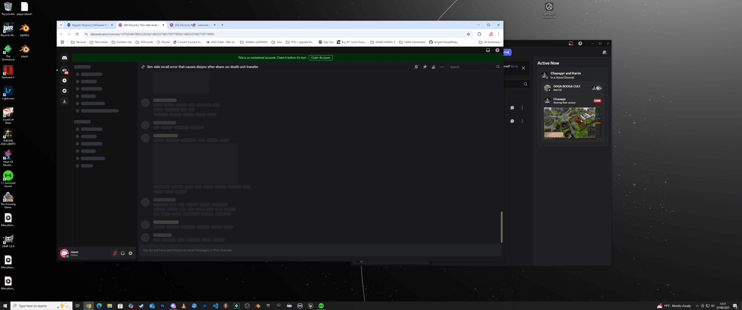Click the browser reload button
The image size is (742, 310).
77,34
